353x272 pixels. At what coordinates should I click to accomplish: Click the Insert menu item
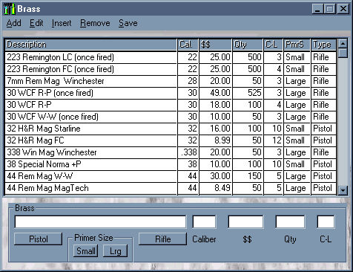tap(62, 23)
